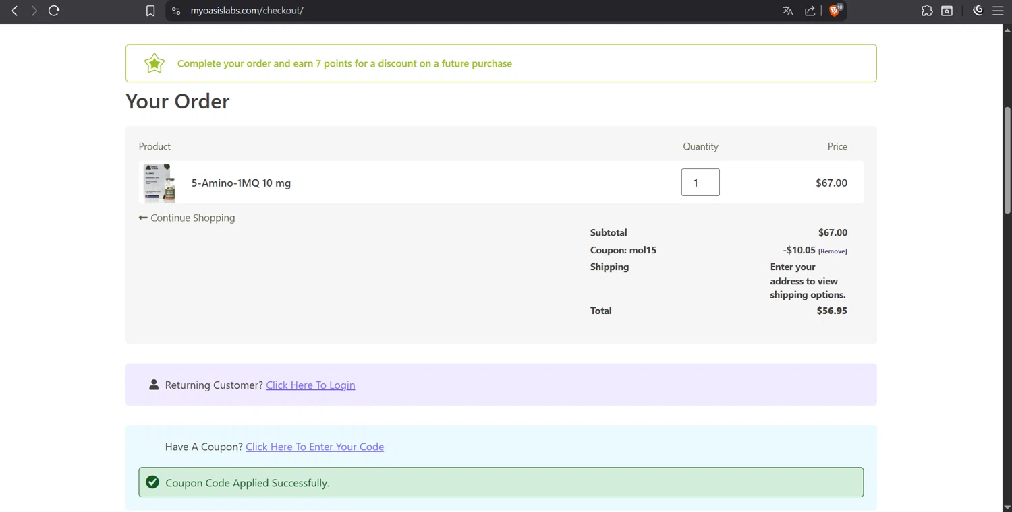Click the translate page icon
Screen dimensions: 1012x512
788,11
